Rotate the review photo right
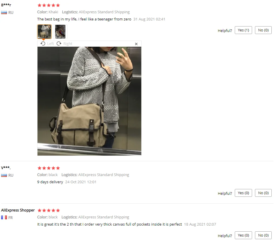This screenshot has height=240, width=274. click(65, 44)
